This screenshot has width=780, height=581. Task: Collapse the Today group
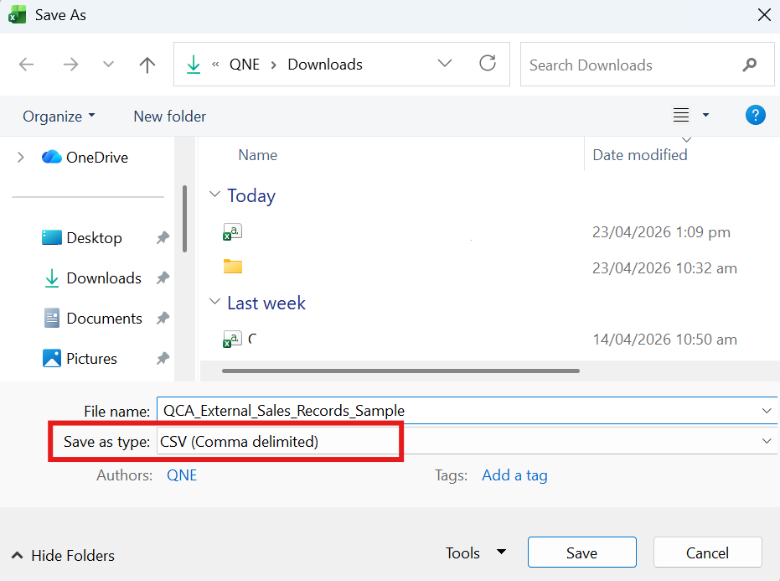(214, 195)
